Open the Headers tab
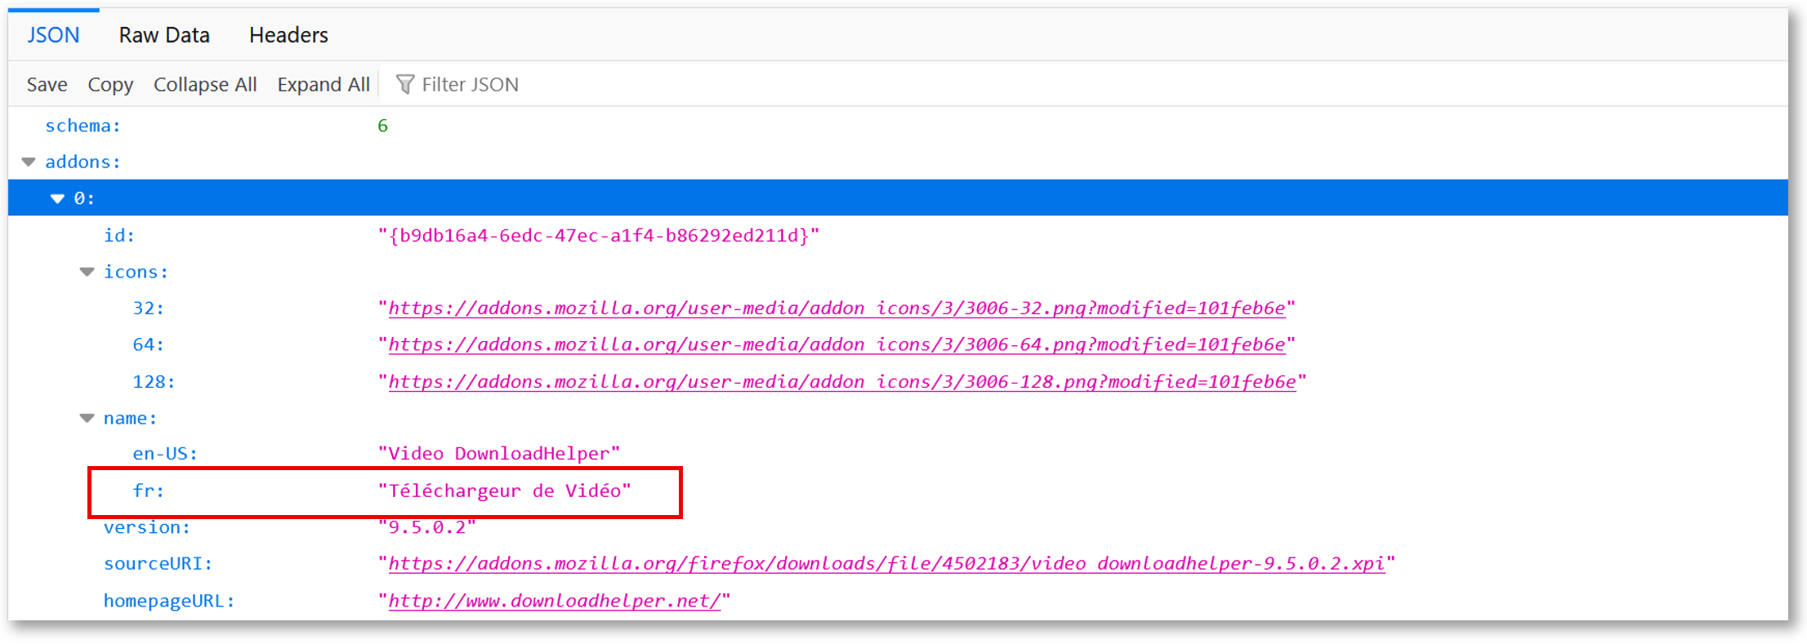 point(288,35)
